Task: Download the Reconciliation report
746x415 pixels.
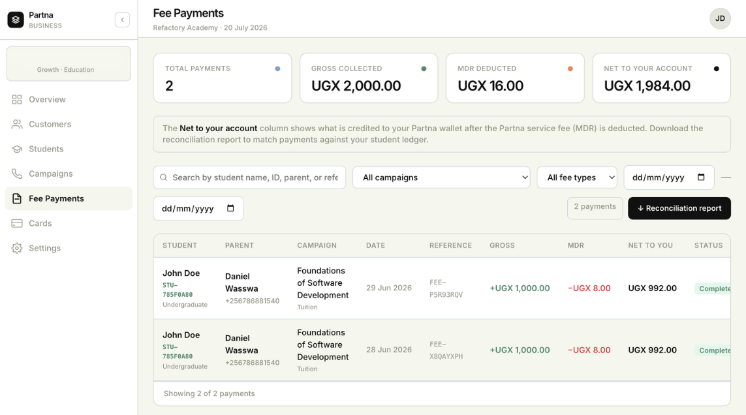Action: 679,208
